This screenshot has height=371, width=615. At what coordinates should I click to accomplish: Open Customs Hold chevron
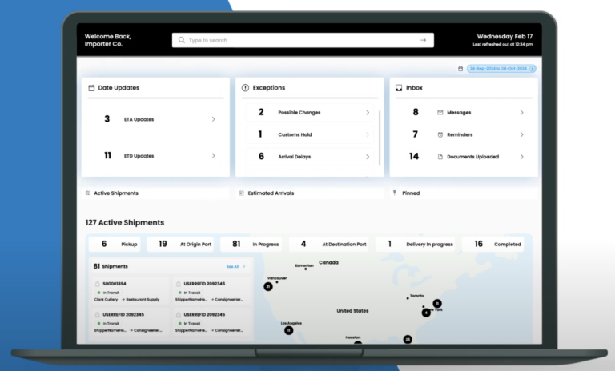pyautogui.click(x=368, y=134)
